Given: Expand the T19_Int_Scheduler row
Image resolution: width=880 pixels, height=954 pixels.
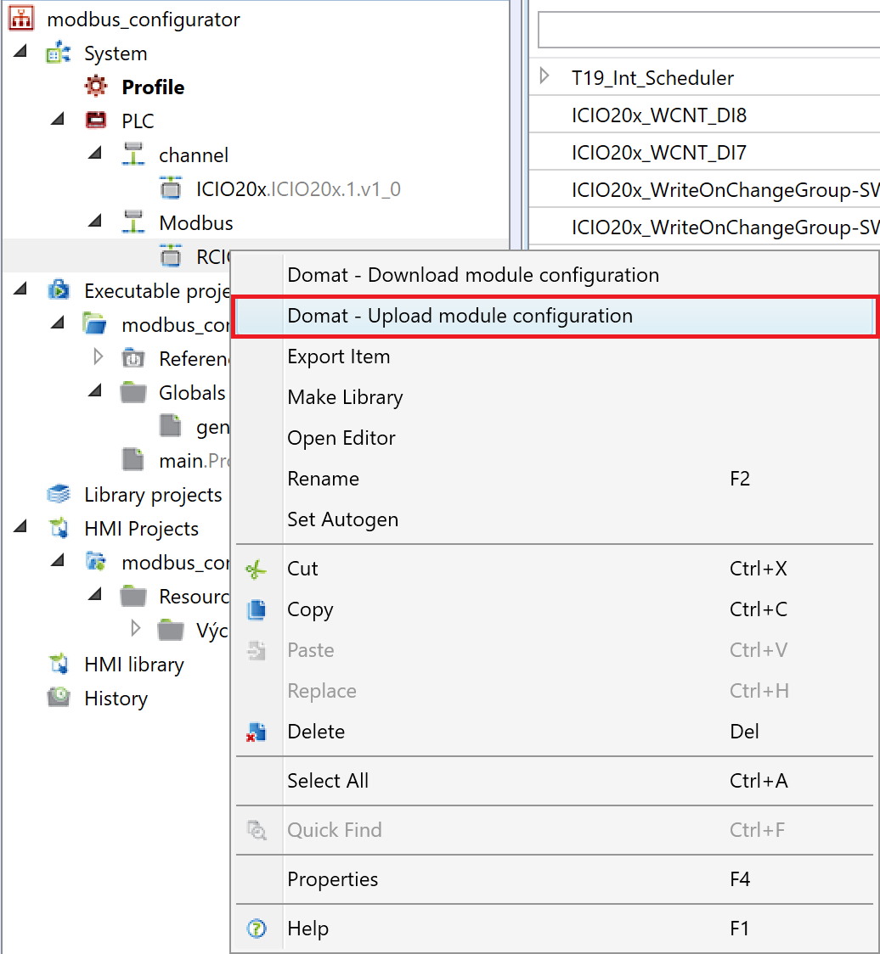Looking at the screenshot, I should [x=544, y=76].
